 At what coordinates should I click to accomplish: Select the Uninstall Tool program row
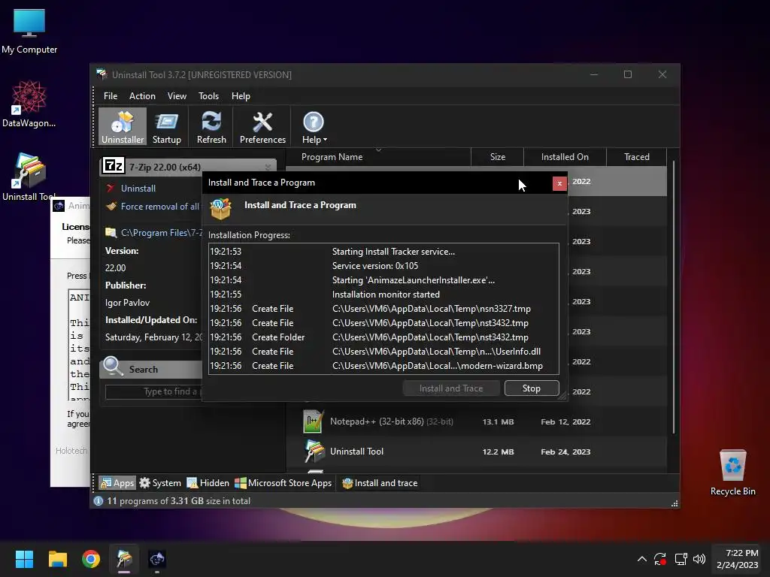[x=476, y=452]
